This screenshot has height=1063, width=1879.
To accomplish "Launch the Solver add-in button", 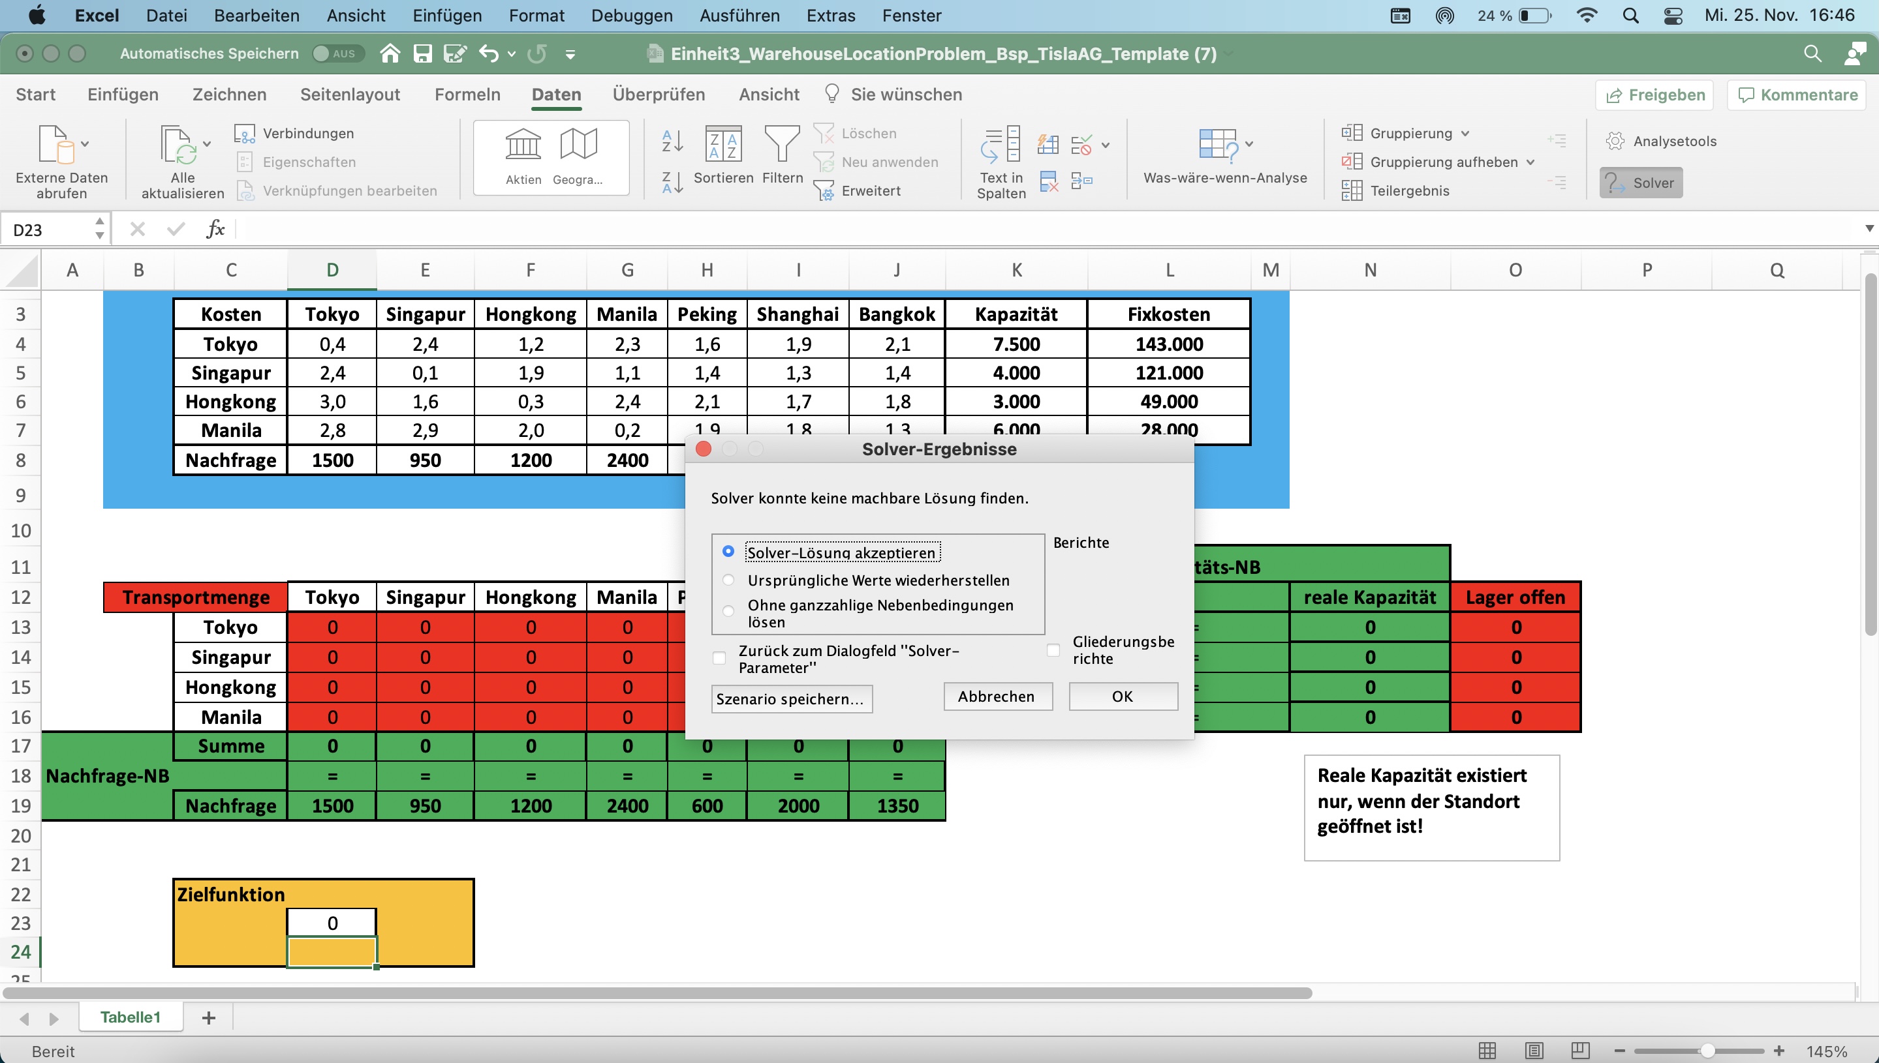I will pyautogui.click(x=1641, y=183).
